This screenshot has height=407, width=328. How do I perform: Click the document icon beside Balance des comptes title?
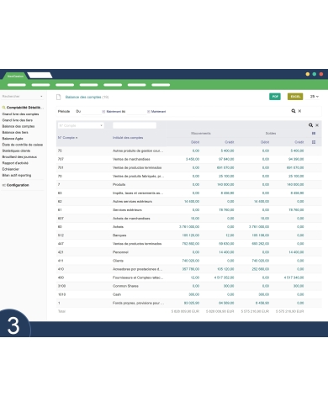click(x=59, y=97)
